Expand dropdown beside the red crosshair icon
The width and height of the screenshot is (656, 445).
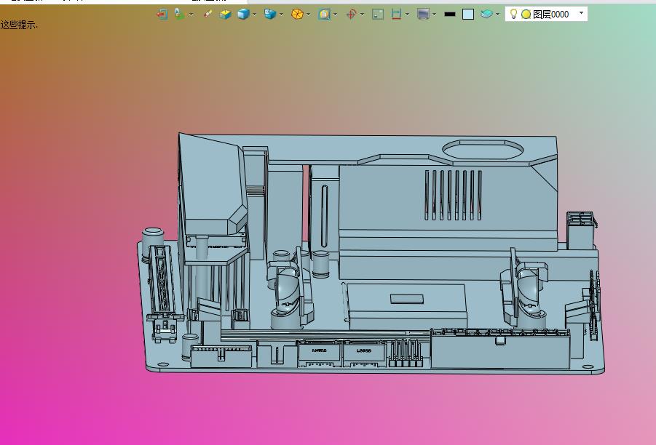362,15
